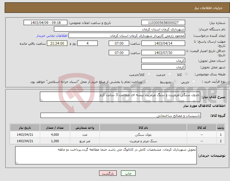Click the بلوک سنگی item name cell

[143, 135]
